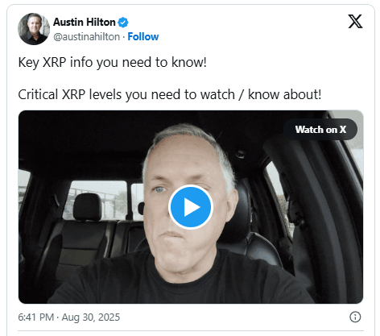
Task: Click the 'Critical XRP levels' sentence
Action: tap(170, 94)
